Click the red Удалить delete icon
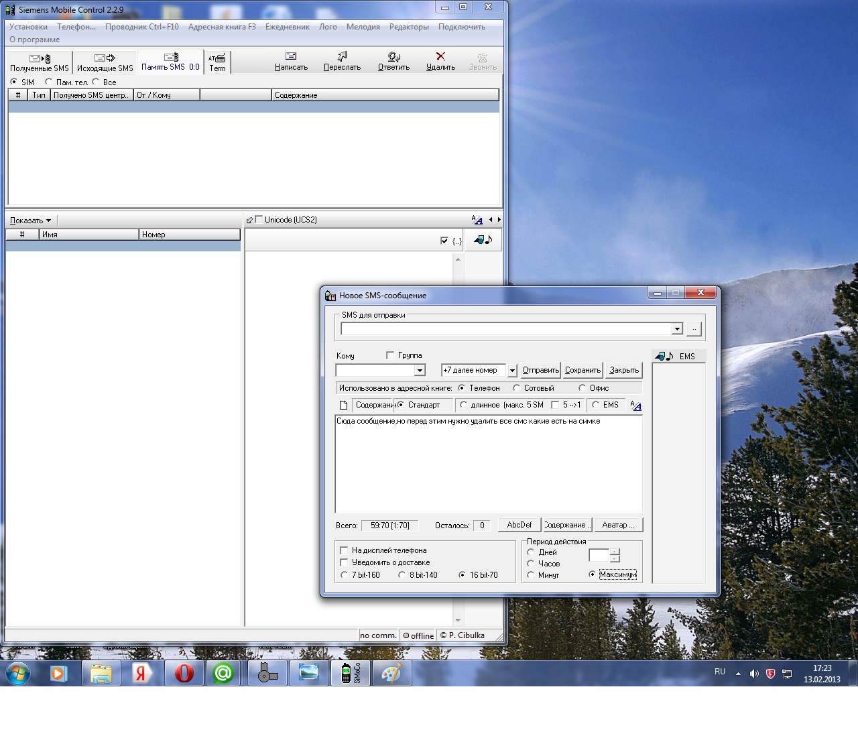 [440, 62]
